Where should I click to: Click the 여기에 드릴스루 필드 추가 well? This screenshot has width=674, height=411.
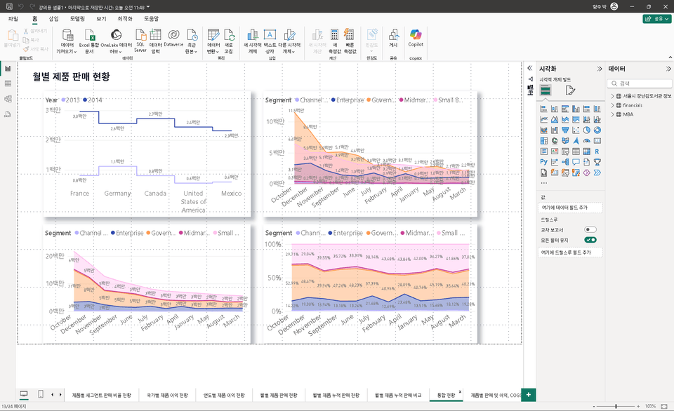pyautogui.click(x=570, y=252)
